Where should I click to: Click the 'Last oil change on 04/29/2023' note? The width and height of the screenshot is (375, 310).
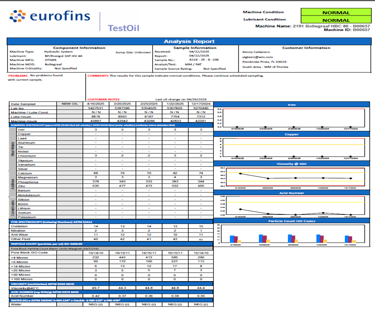coord(181,99)
